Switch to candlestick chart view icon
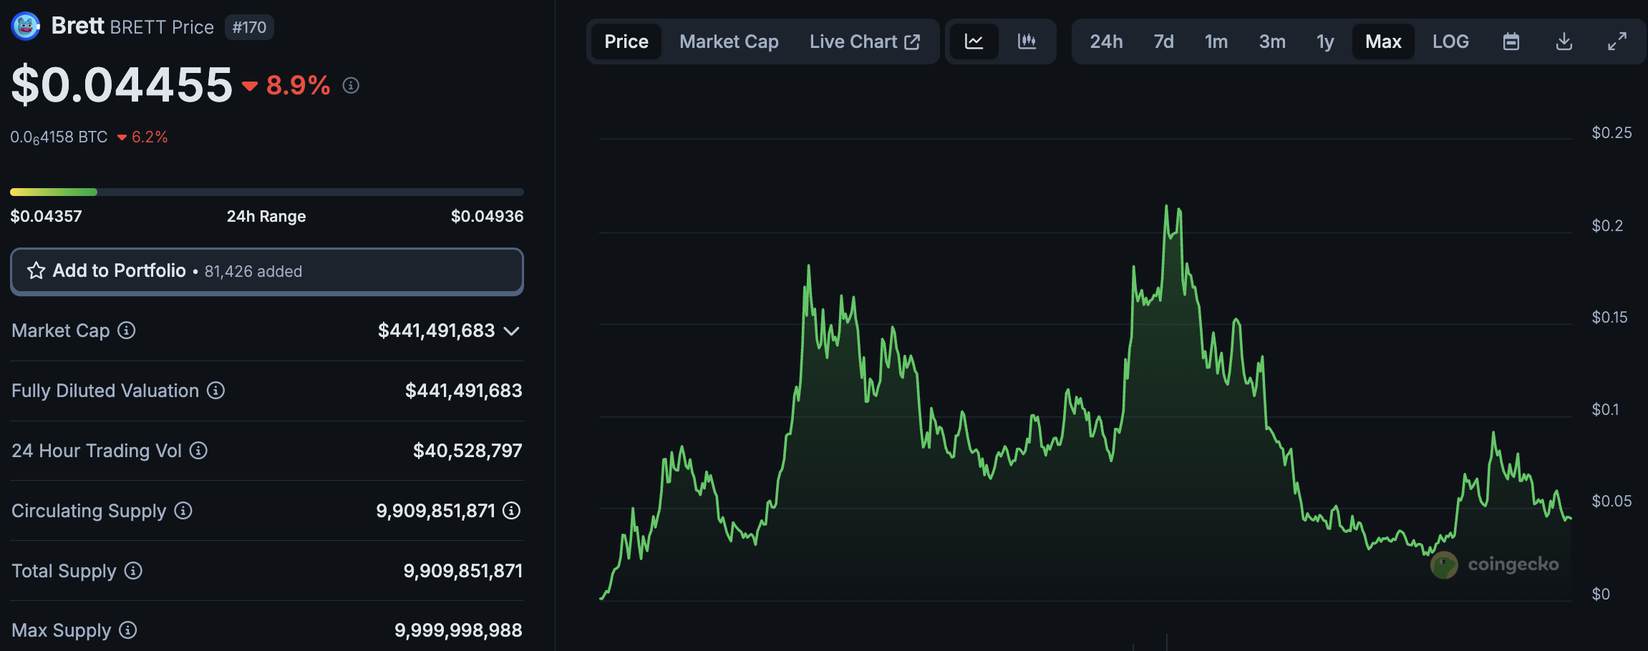The height and width of the screenshot is (651, 1648). tap(1027, 41)
